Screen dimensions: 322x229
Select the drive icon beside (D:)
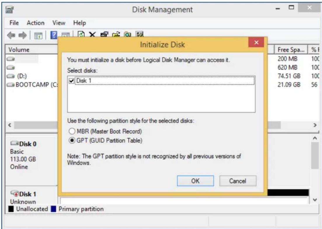click(x=11, y=77)
